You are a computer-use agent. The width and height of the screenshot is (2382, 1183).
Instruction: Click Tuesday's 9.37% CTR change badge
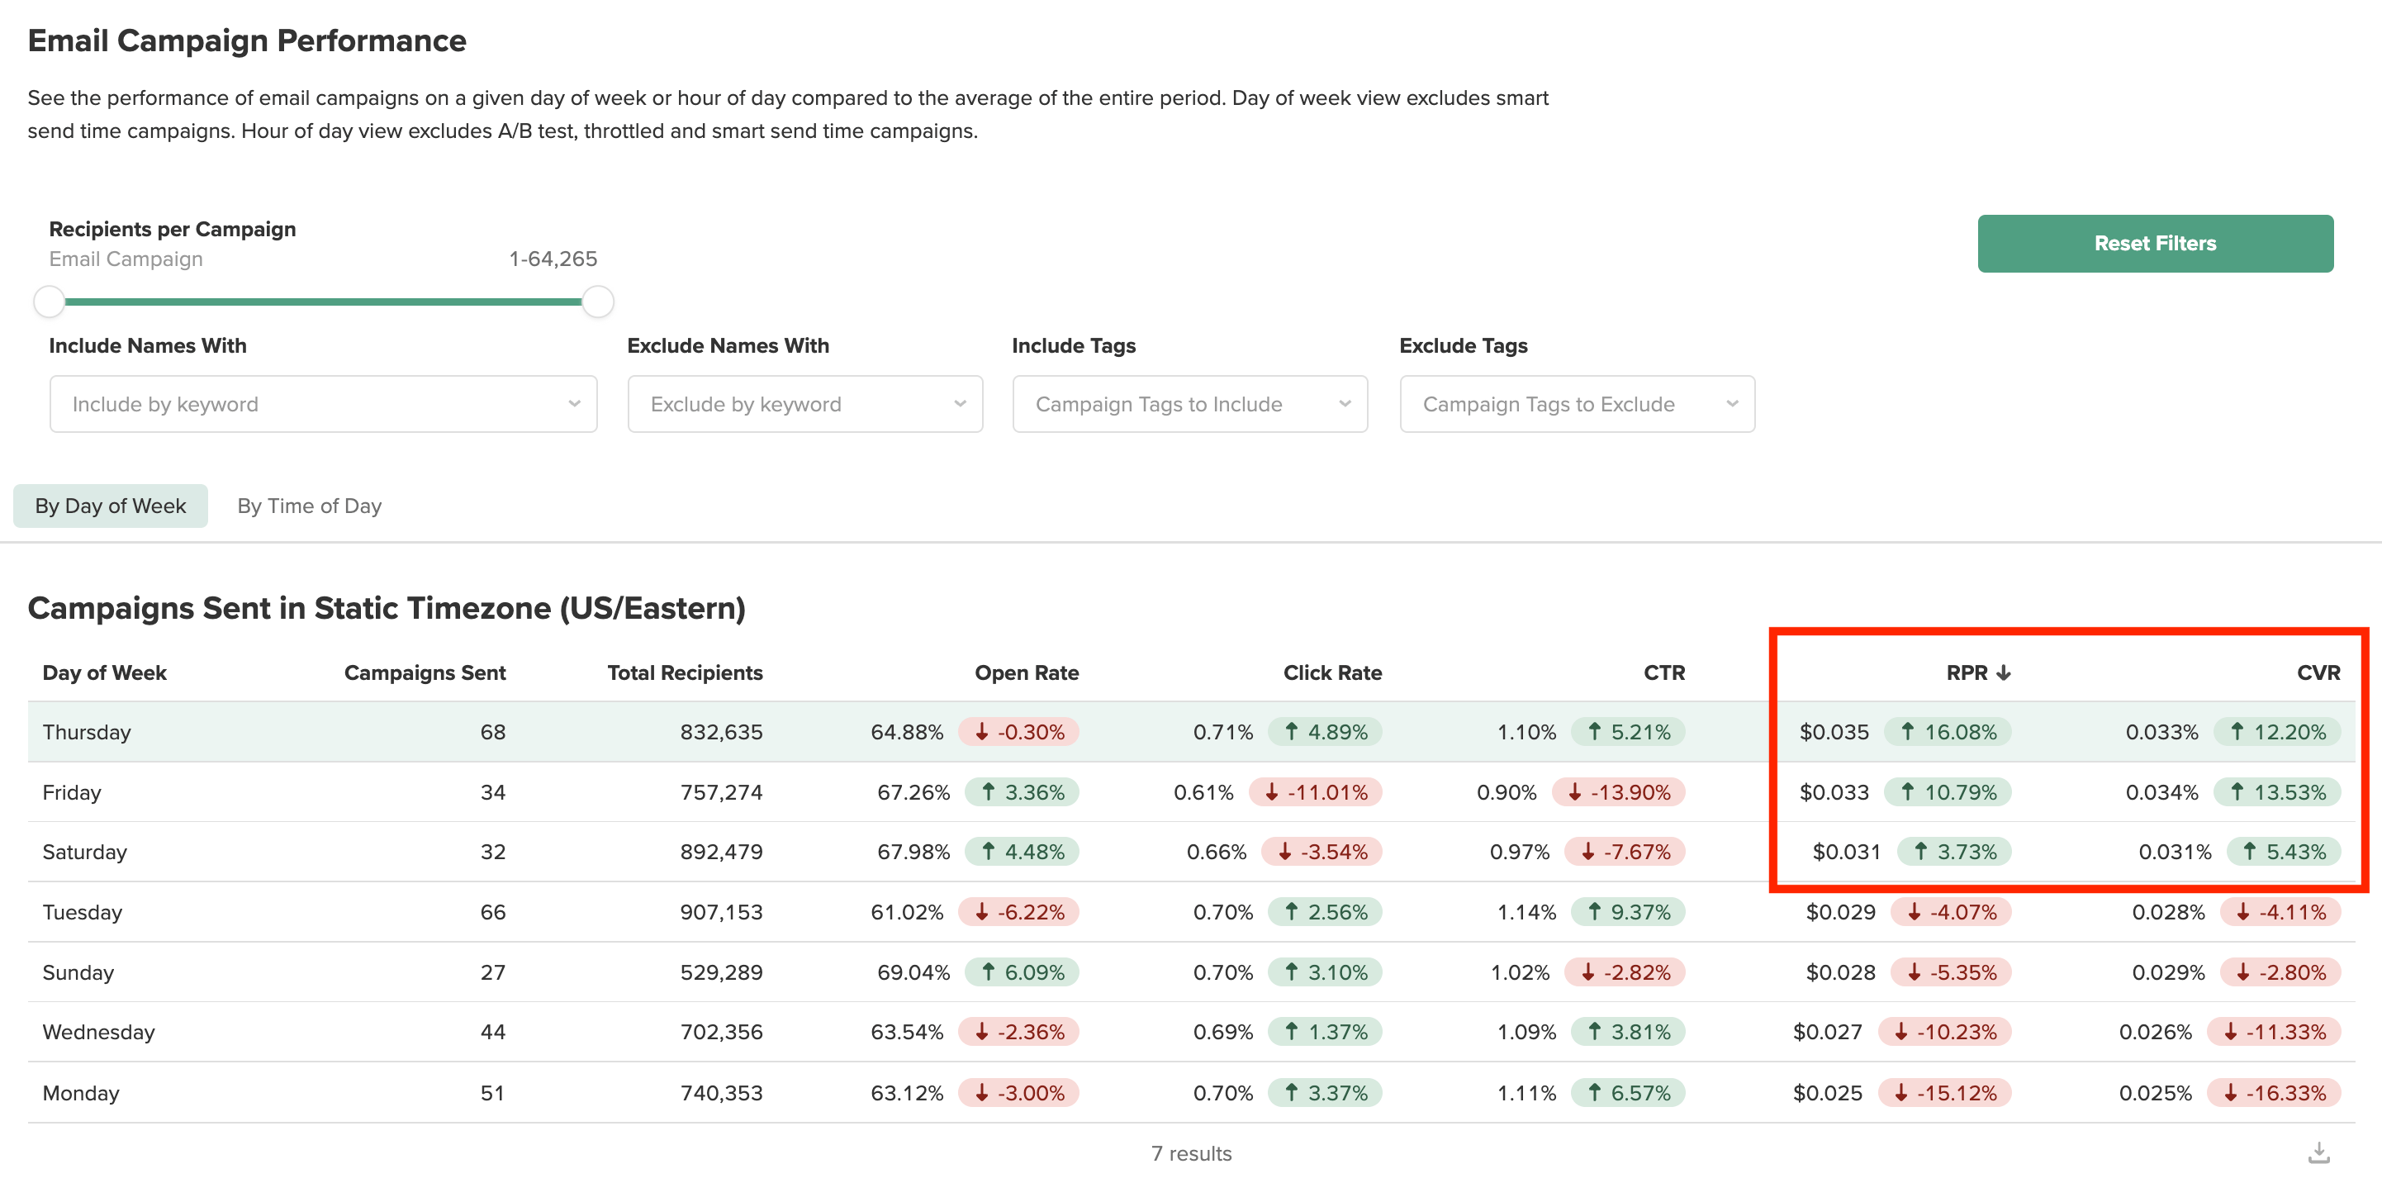[x=1627, y=912]
